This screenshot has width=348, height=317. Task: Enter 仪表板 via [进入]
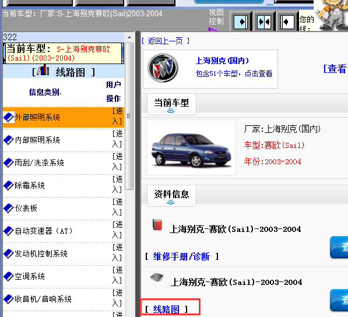(117, 207)
